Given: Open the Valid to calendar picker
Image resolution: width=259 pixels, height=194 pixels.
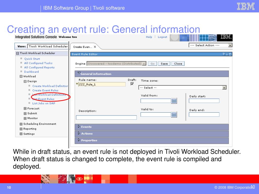Looking at the screenshot, I should click(174, 115).
